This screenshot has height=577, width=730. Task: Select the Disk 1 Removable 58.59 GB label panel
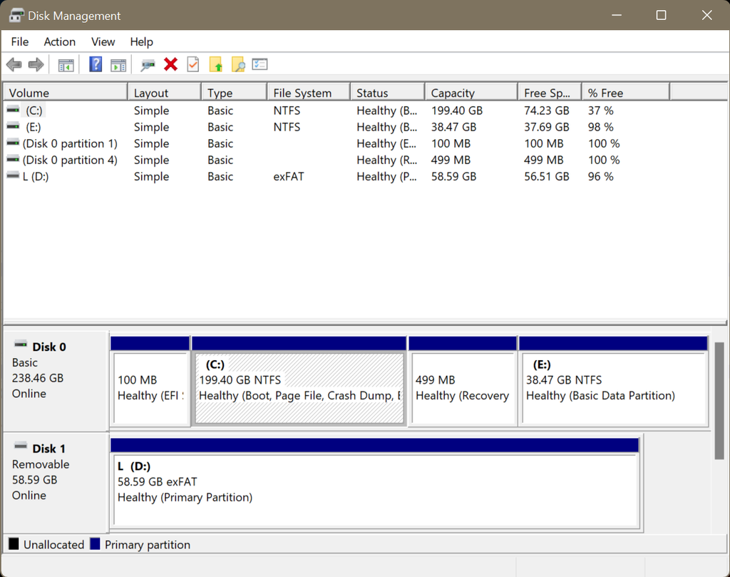coord(56,483)
